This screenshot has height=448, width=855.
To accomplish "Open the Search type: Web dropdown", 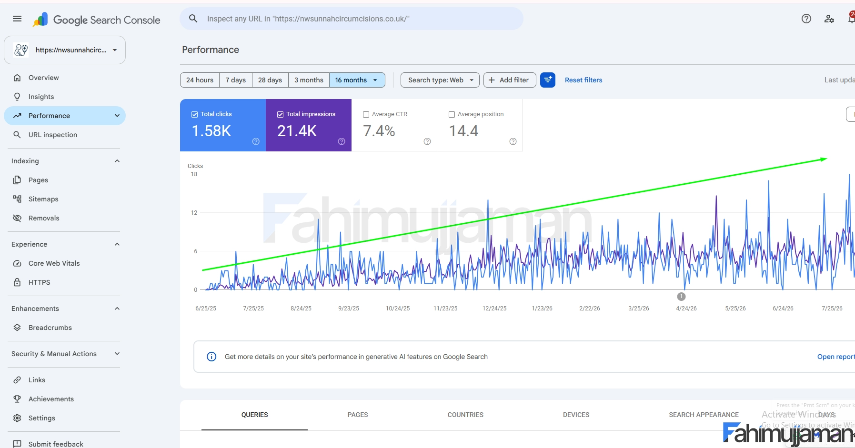I will tap(440, 80).
